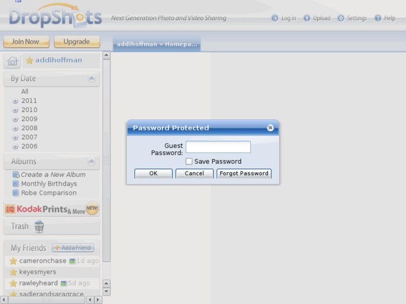Go to home via house icon
This screenshot has width=406, height=304.
point(12,61)
